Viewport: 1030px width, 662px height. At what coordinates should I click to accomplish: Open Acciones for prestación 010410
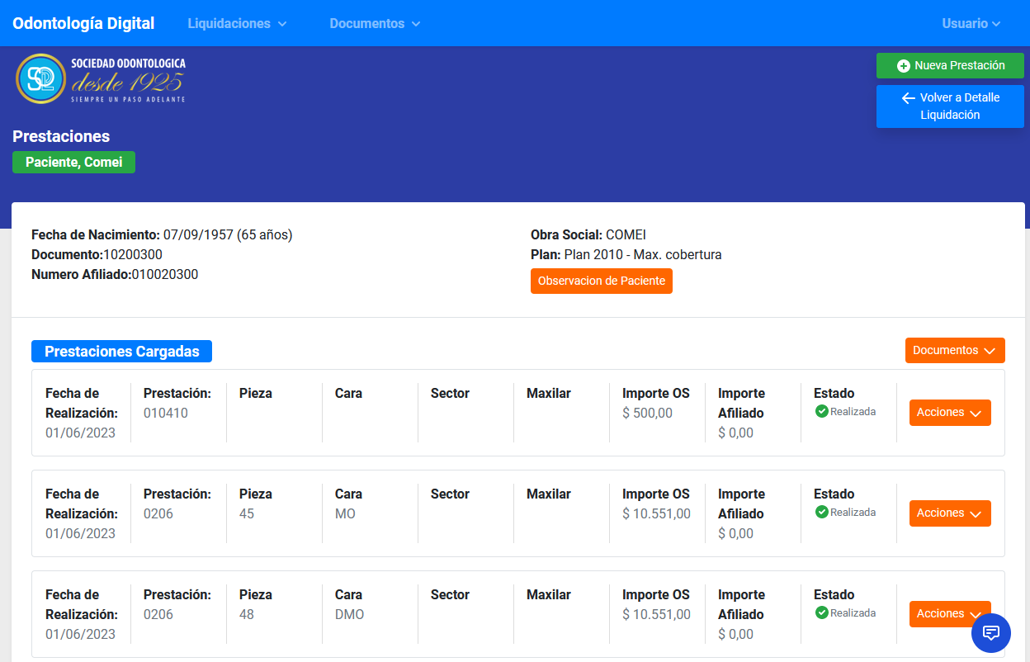point(949,413)
